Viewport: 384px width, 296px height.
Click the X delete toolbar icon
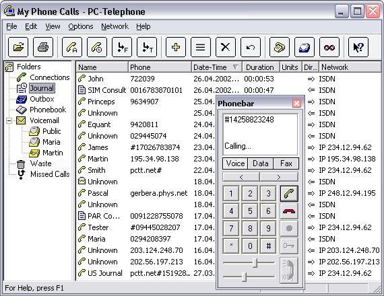point(226,47)
